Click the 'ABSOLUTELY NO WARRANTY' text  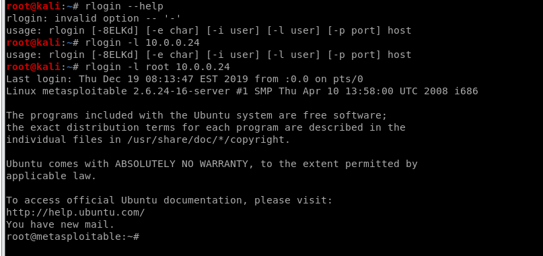point(182,164)
